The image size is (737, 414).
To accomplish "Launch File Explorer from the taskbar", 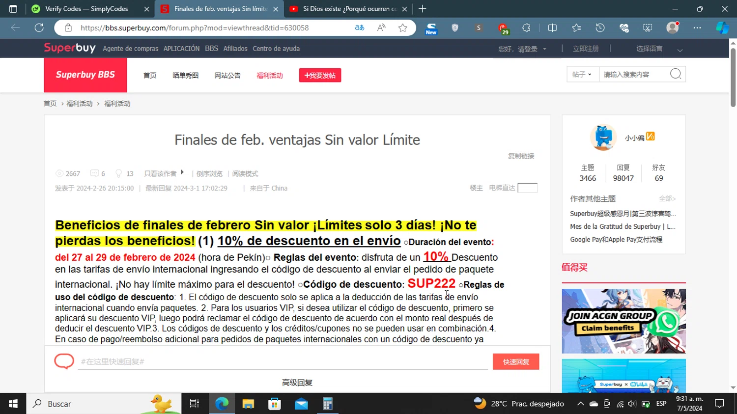I will [x=248, y=404].
